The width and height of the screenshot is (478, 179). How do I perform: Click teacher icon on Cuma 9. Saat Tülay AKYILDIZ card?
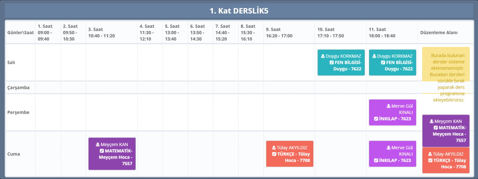pyautogui.click(x=274, y=148)
